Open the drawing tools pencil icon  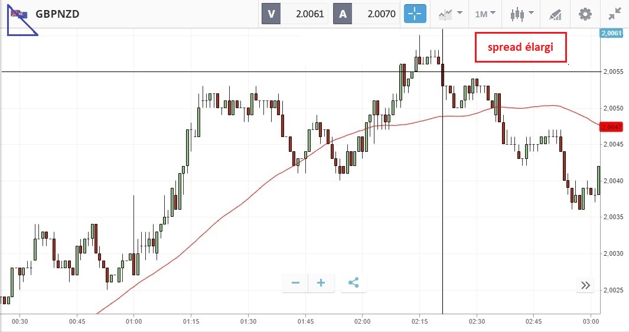tap(555, 14)
